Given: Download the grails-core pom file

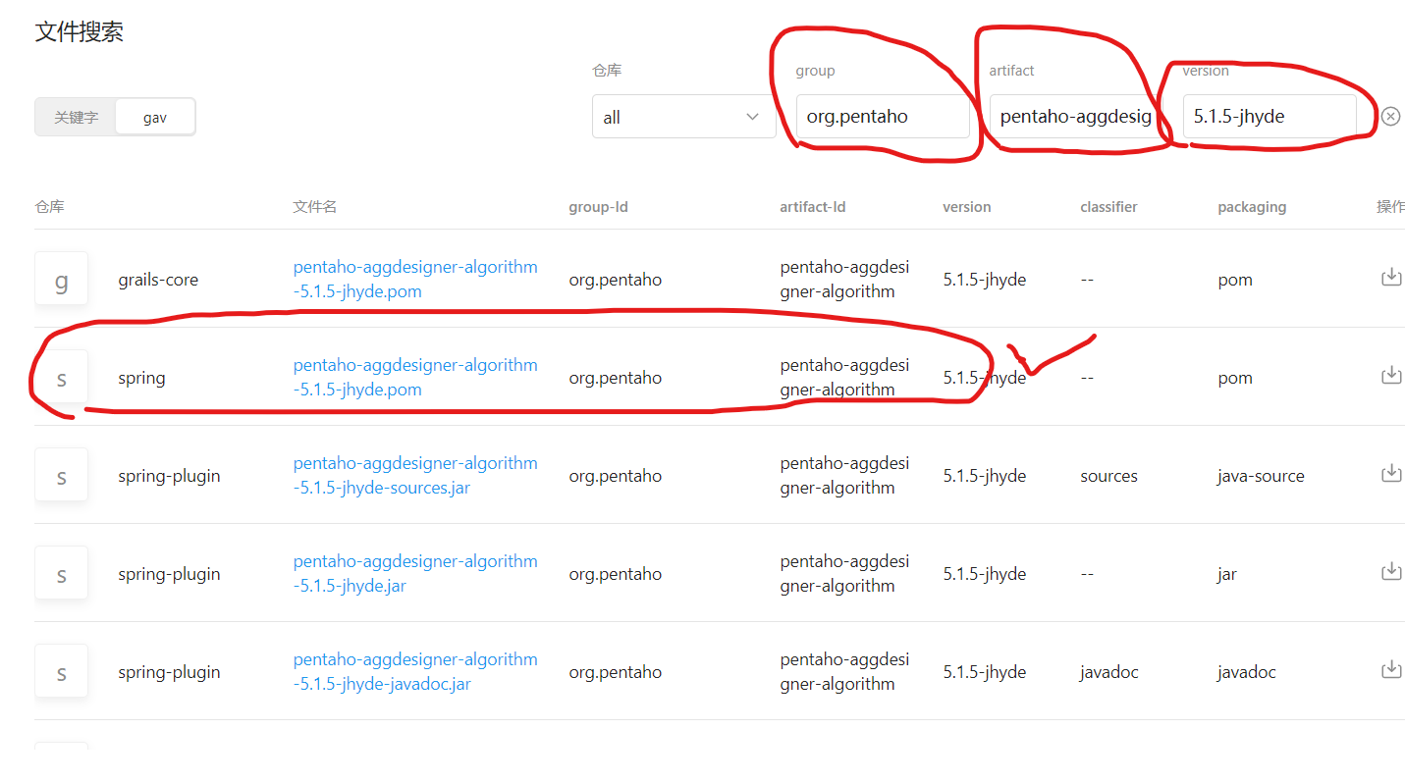Looking at the screenshot, I should [1391, 277].
